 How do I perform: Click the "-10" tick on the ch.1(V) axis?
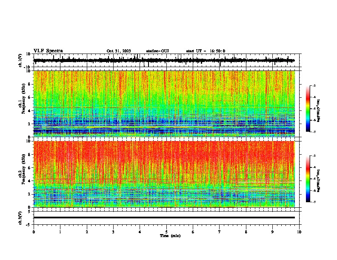[28, 67]
